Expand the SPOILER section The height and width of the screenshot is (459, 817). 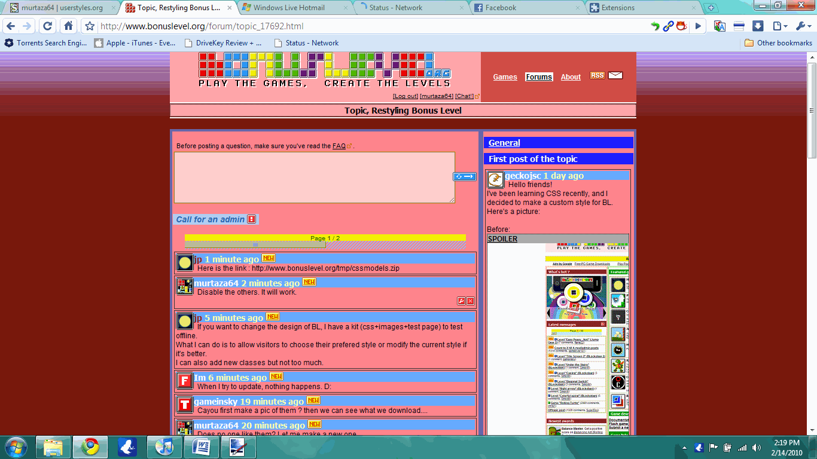502,238
